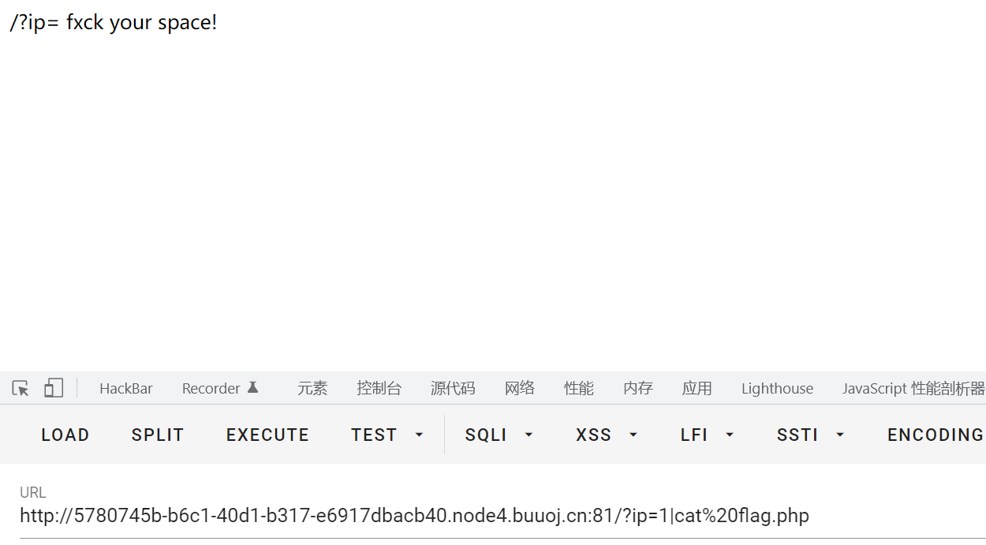Screen dimensions: 986x545
Task: Open the LFI dropdown menu
Action: [707, 435]
